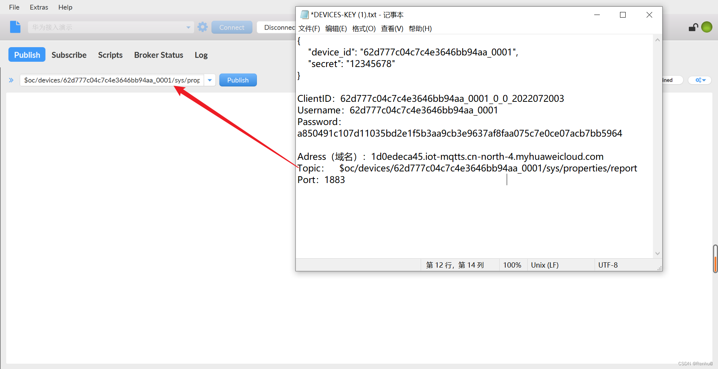This screenshot has height=369, width=718.
Task: Click the 100% zoom status in Notepad
Action: tap(512, 265)
